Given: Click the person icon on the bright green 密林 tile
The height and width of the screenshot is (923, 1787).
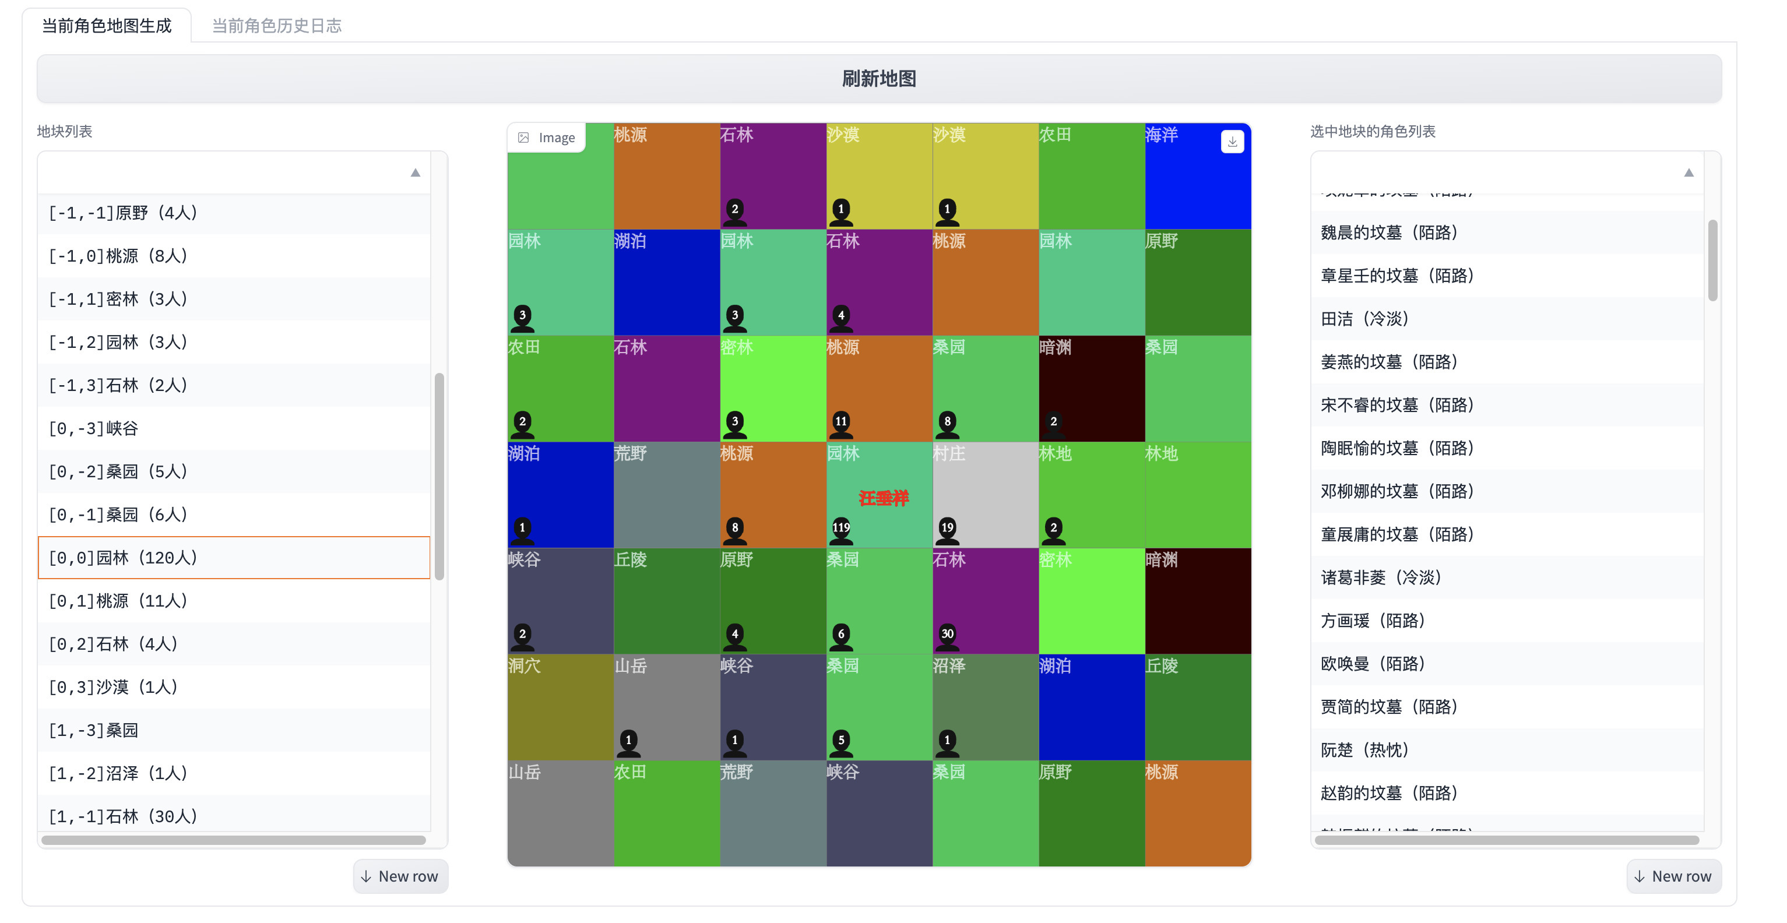Looking at the screenshot, I should tap(734, 424).
